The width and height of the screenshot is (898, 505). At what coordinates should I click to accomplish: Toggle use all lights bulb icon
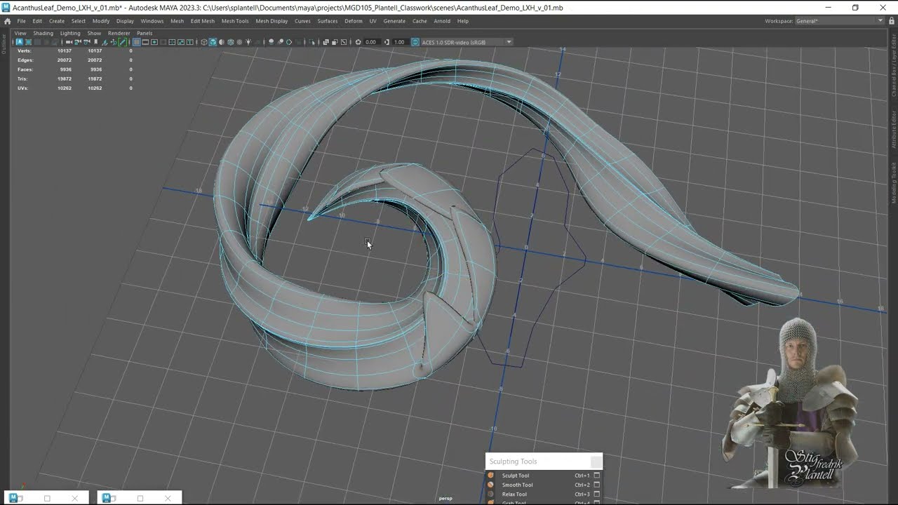249,42
